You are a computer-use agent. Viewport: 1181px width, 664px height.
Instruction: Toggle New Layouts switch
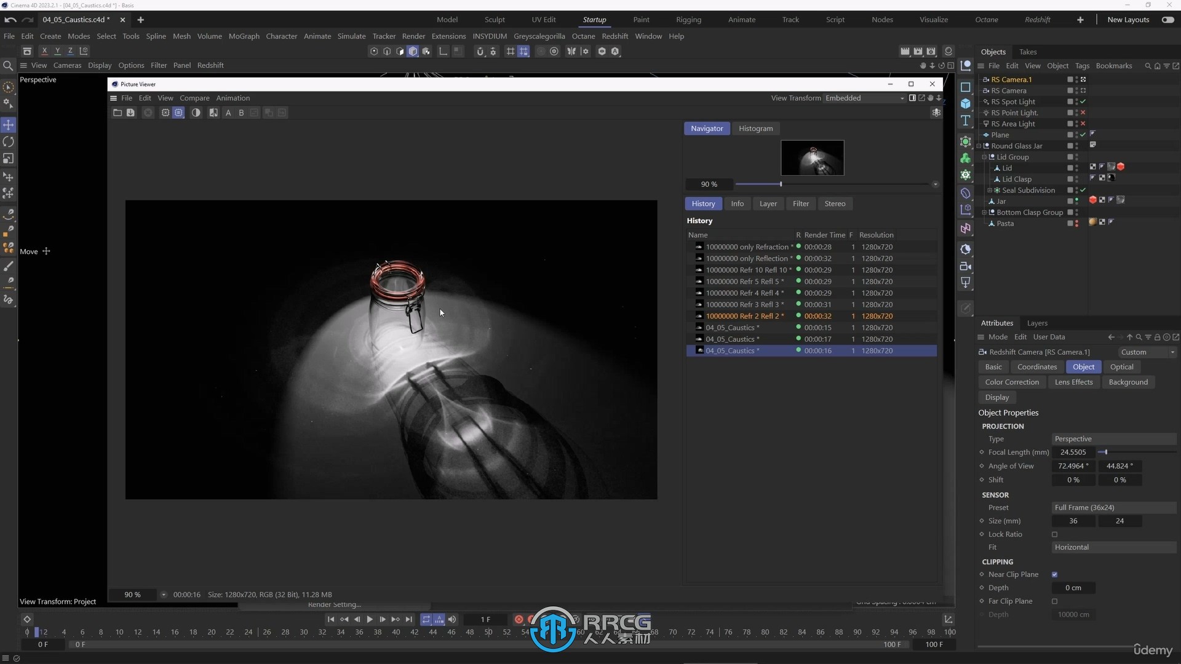[x=1167, y=20]
